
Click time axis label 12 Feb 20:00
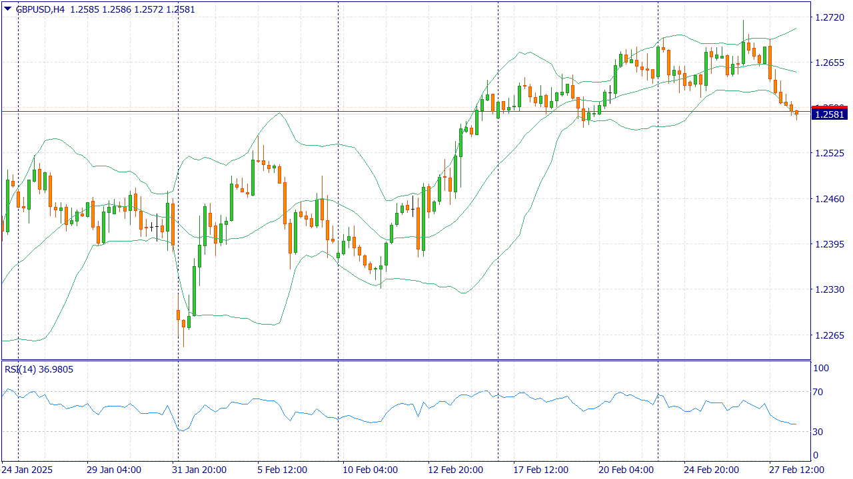pyautogui.click(x=455, y=470)
